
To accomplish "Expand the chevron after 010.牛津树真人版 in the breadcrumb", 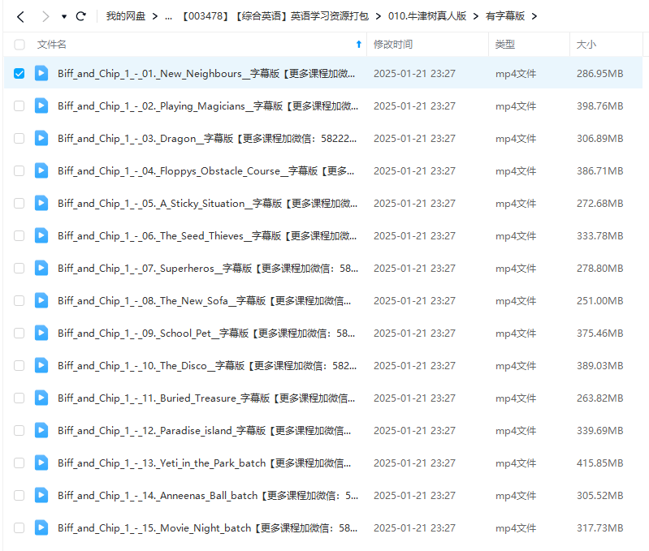I will pyautogui.click(x=475, y=16).
